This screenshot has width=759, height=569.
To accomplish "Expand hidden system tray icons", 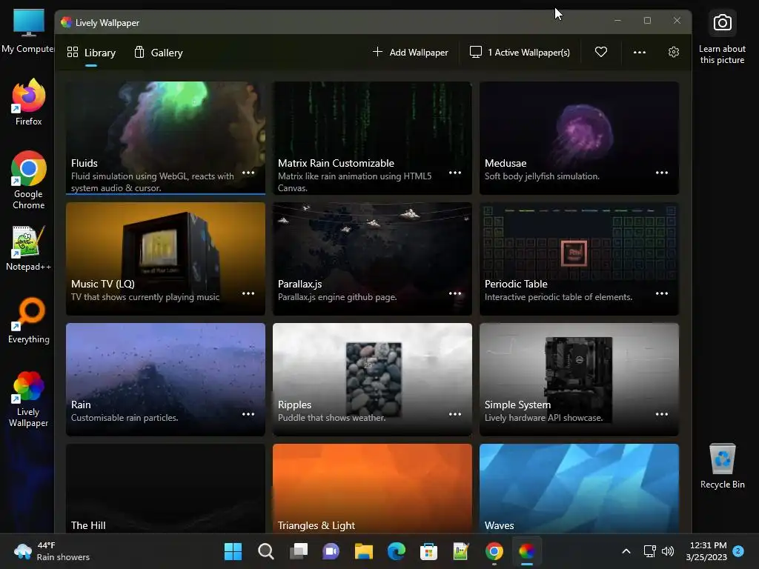I will pos(626,551).
